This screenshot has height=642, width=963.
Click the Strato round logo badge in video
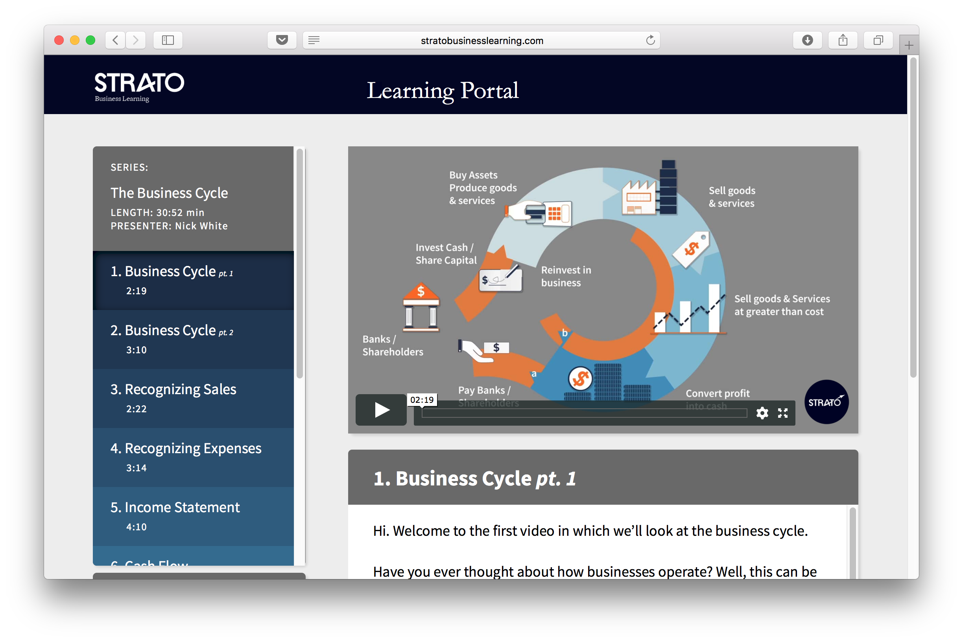coord(826,402)
